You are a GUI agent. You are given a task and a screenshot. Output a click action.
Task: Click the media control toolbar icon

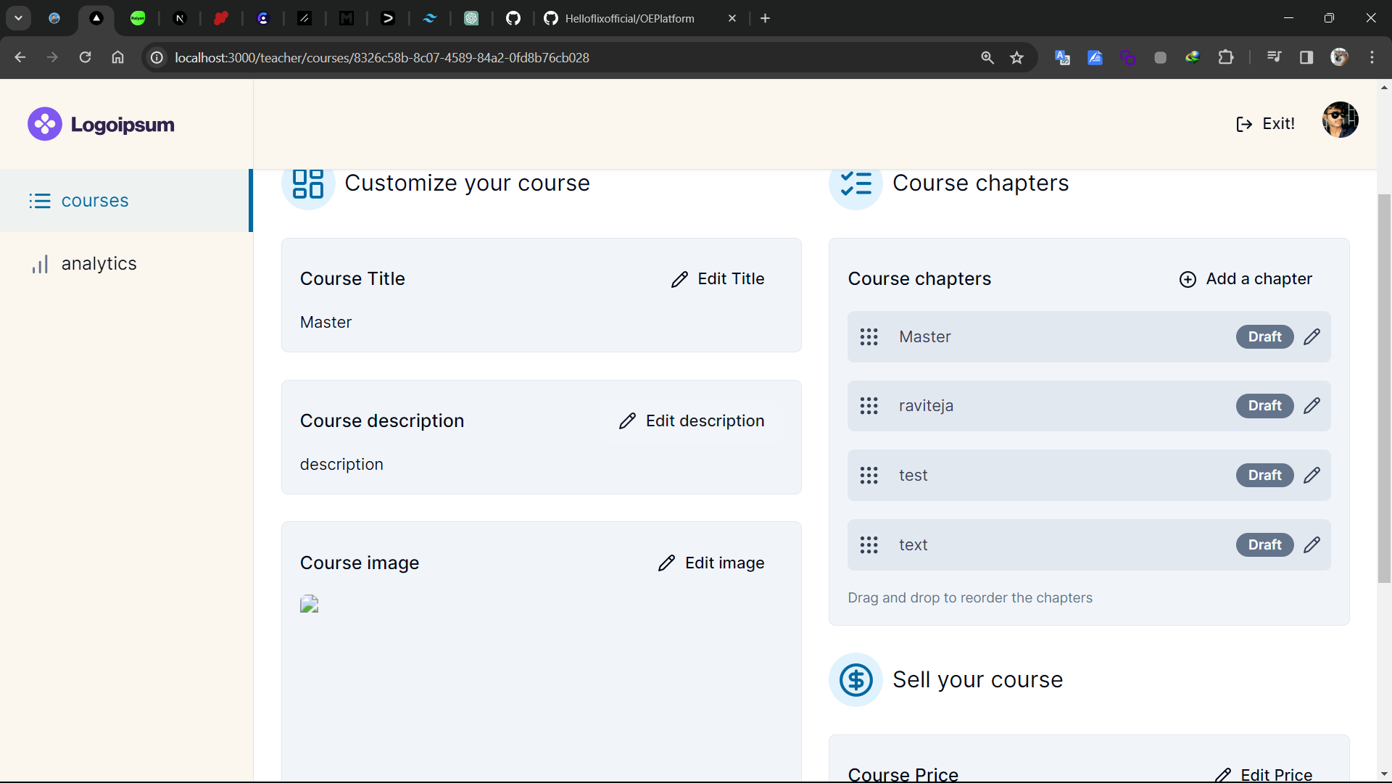tap(1274, 57)
